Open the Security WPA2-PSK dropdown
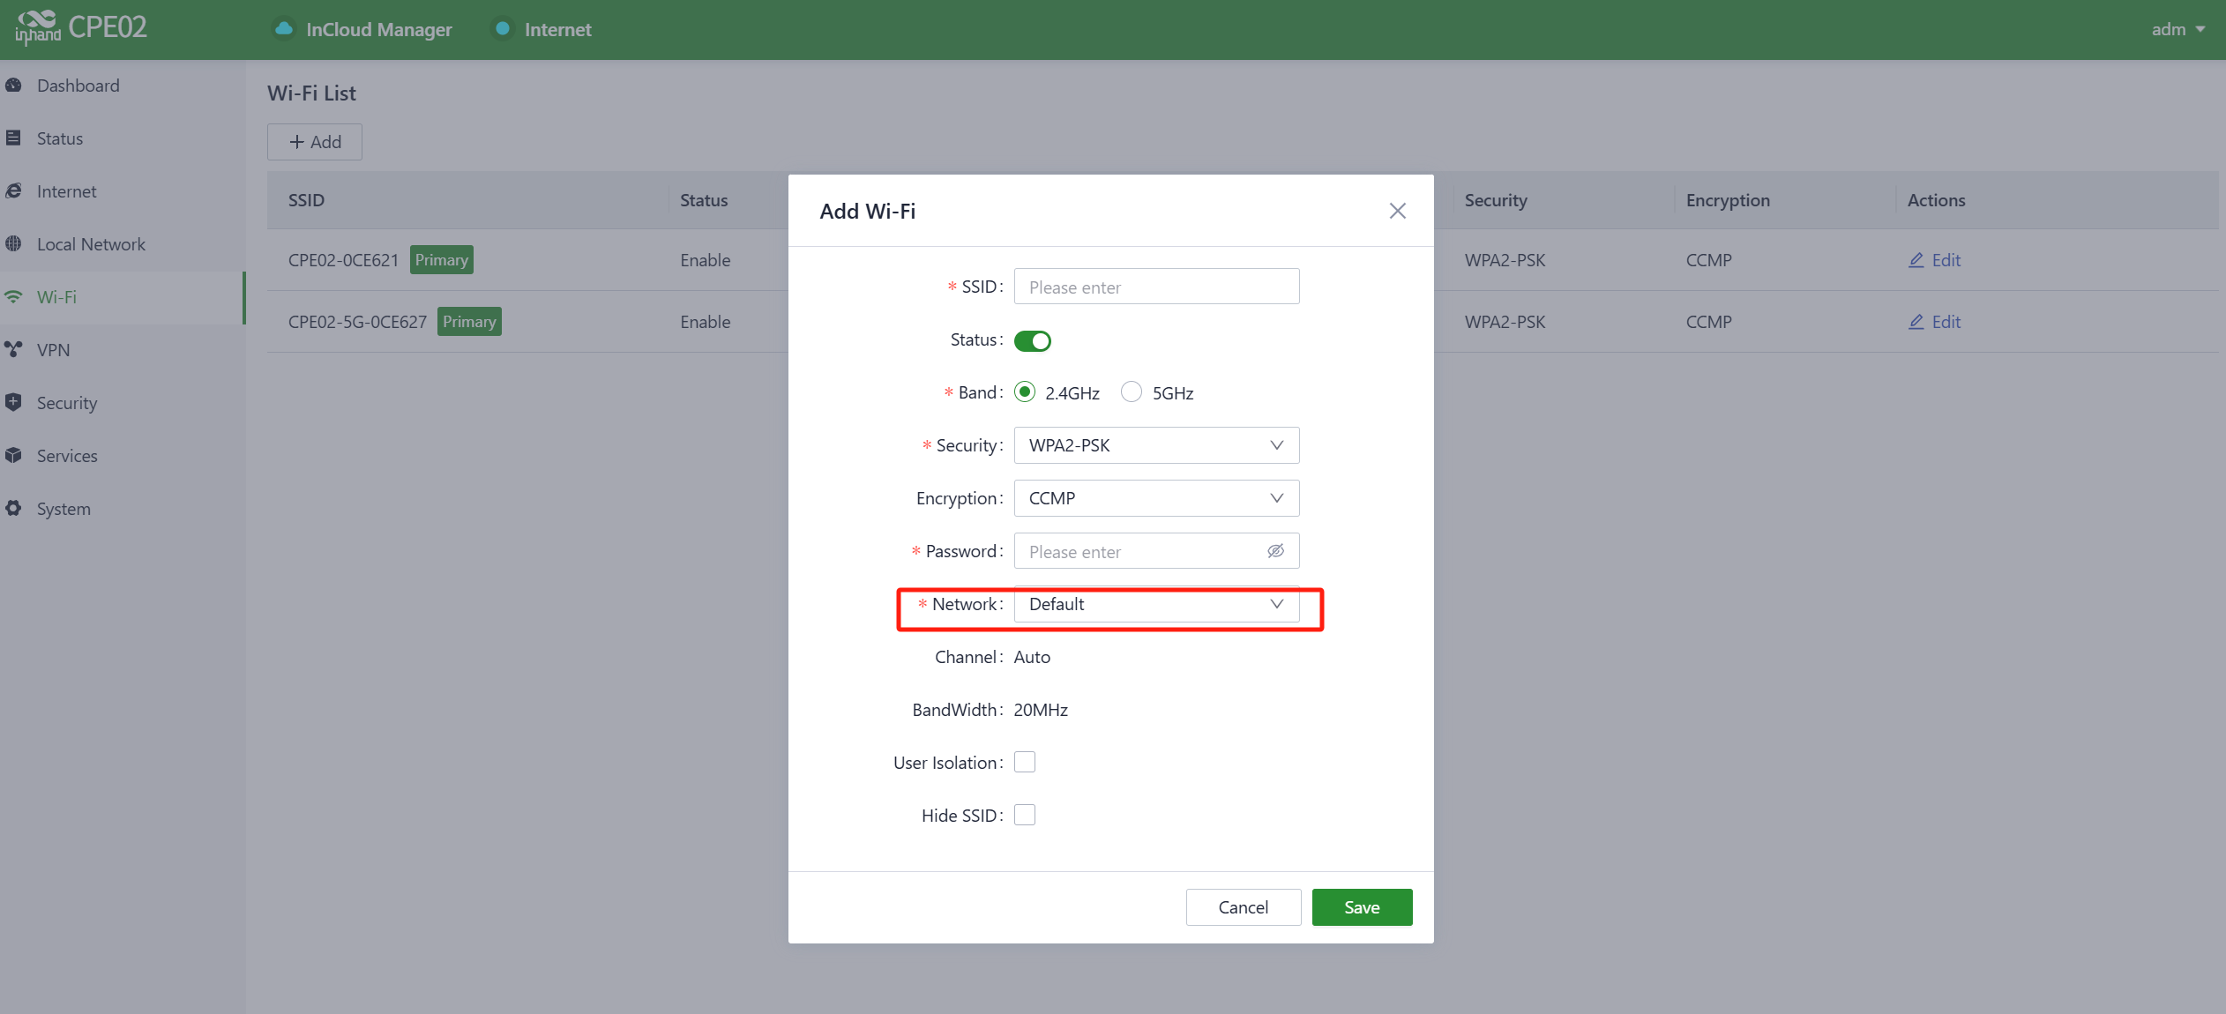The height and width of the screenshot is (1014, 2226). [1155, 445]
